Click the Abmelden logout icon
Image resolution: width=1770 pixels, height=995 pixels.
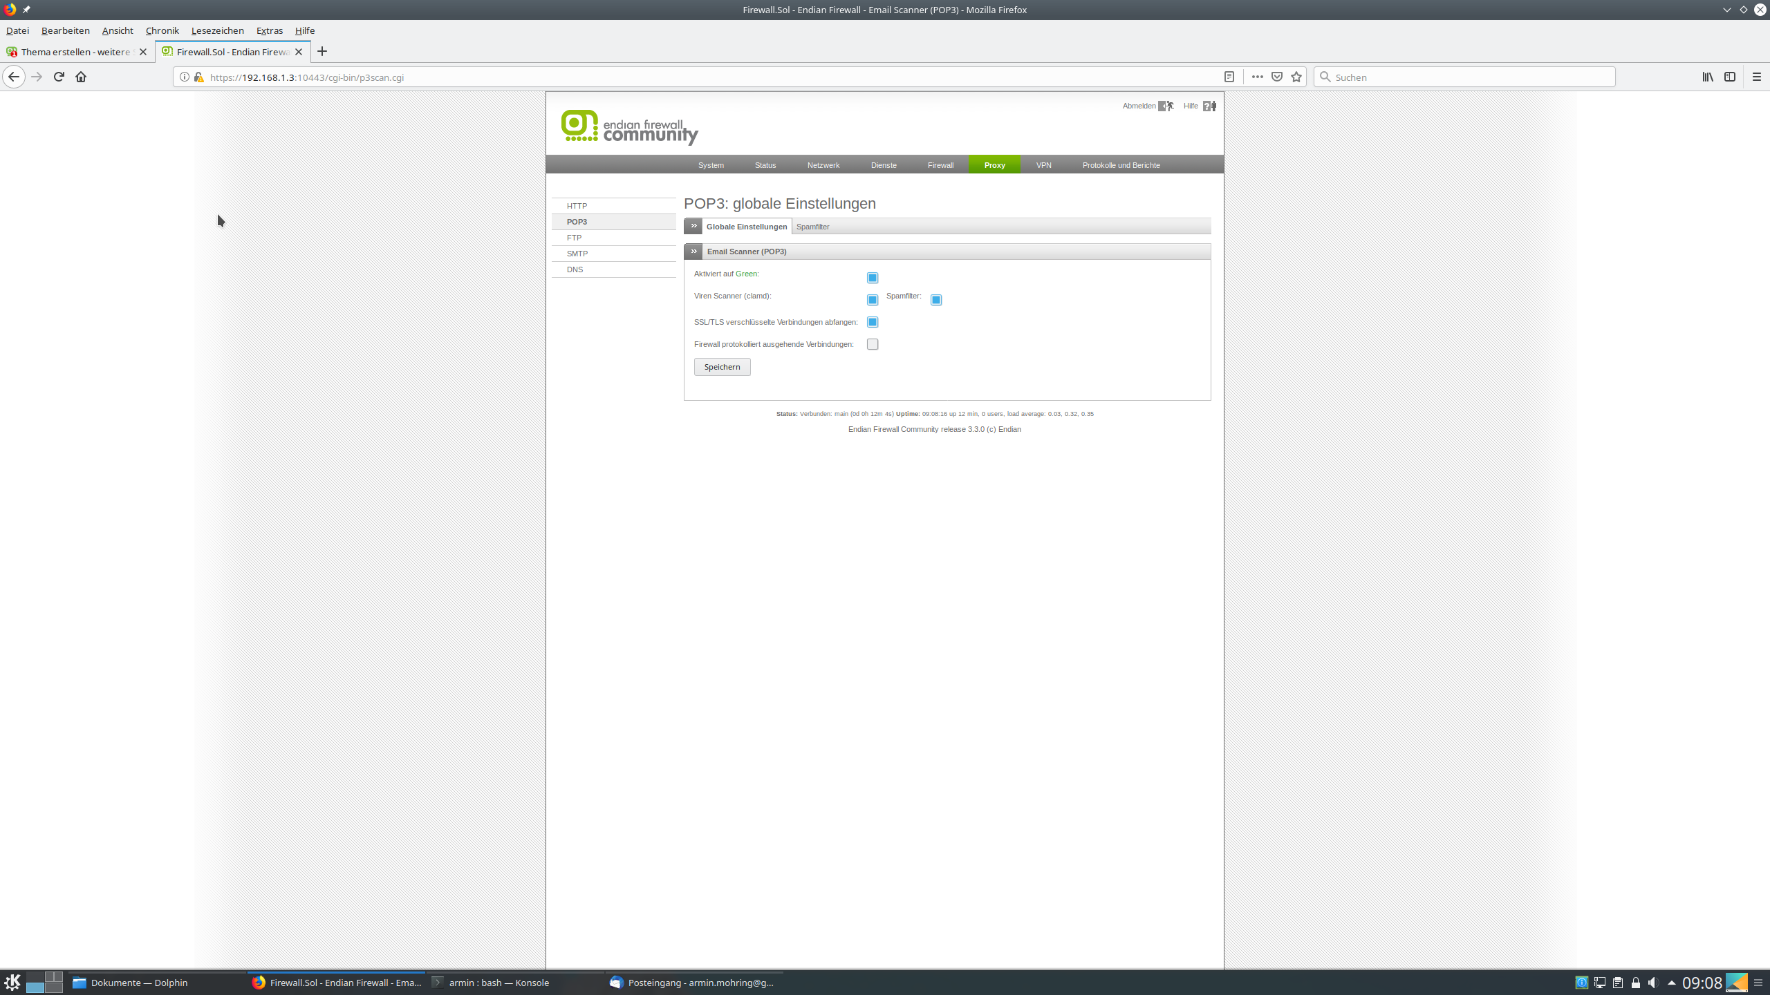coord(1166,106)
